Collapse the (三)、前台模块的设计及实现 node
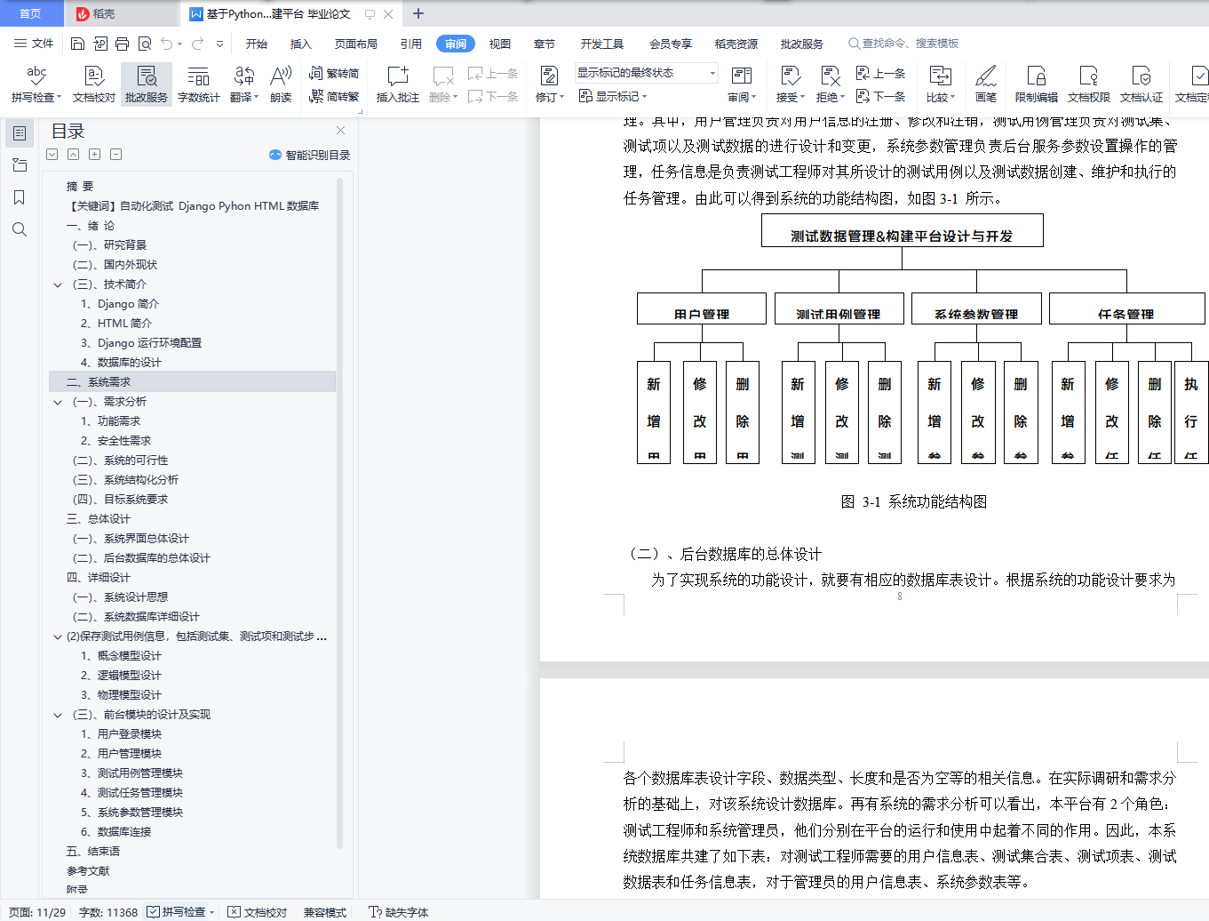The width and height of the screenshot is (1209, 921). (58, 715)
